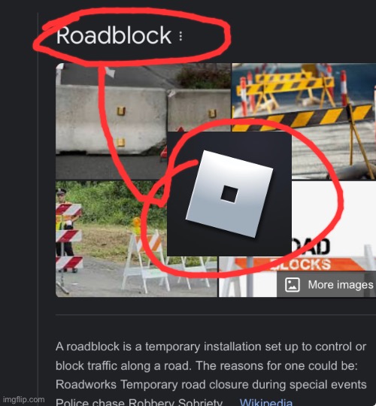Click the roadblock description paragraph
The width and height of the screenshot is (376, 406).
211,374
